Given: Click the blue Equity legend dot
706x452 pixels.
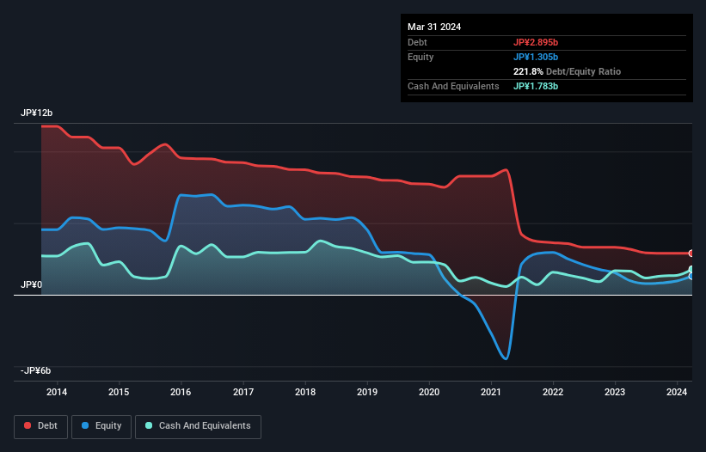Looking at the screenshot, I should [x=85, y=425].
